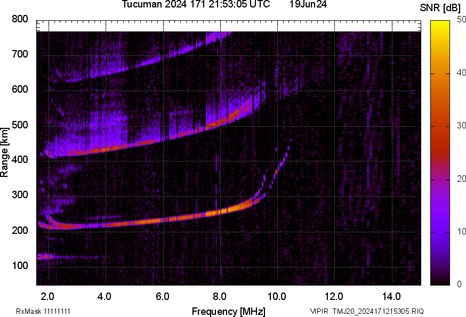Click the 'Range [km]' axis label
Viewport: 466px width, 317px height.
(4, 152)
